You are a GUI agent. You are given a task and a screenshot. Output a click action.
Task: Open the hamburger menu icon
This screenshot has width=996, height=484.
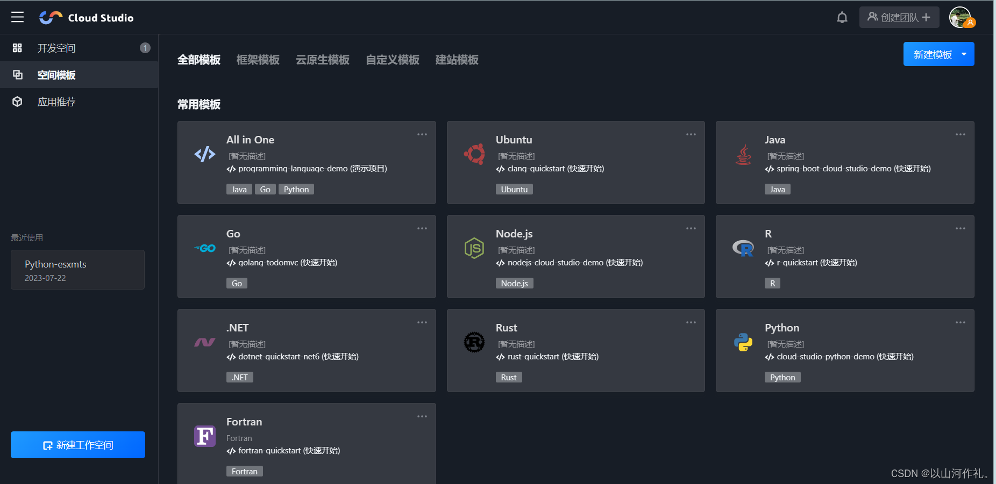[17, 17]
